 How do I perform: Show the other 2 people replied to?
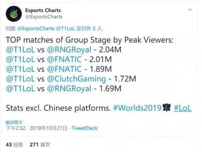tap(89, 29)
